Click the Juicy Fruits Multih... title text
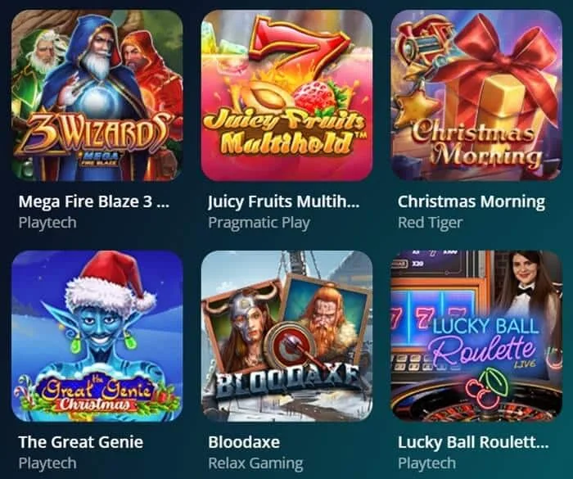This screenshot has height=479, width=573. [284, 202]
